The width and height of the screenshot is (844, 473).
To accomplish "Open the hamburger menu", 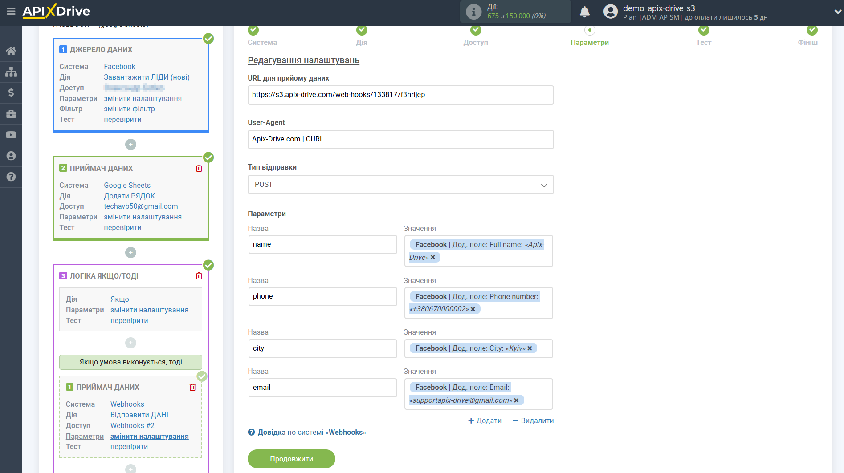I will (11, 11).
